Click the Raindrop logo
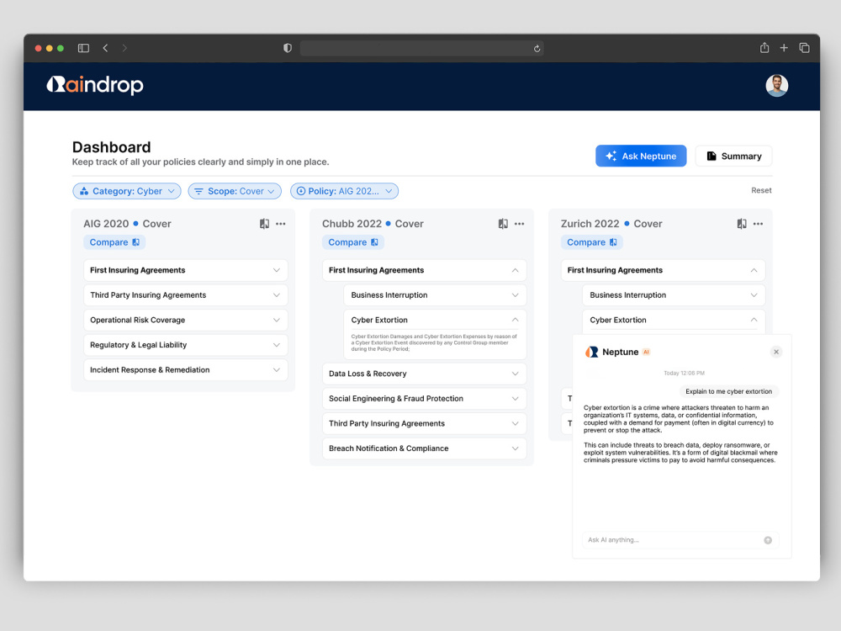Image resolution: width=841 pixels, height=631 pixels. [95, 85]
